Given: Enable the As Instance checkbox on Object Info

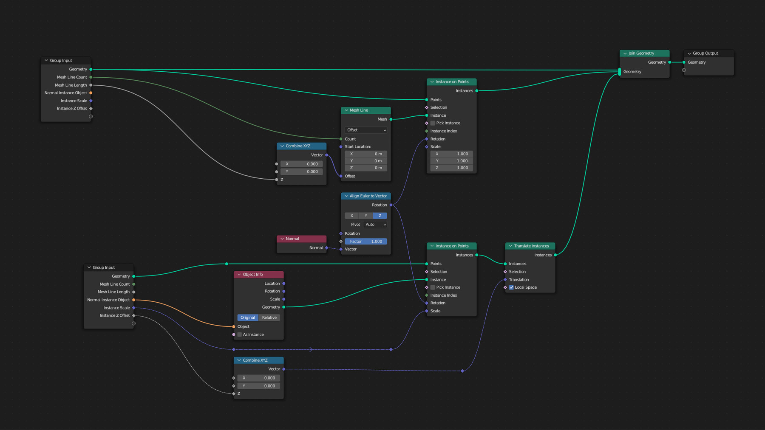Looking at the screenshot, I should [x=239, y=334].
